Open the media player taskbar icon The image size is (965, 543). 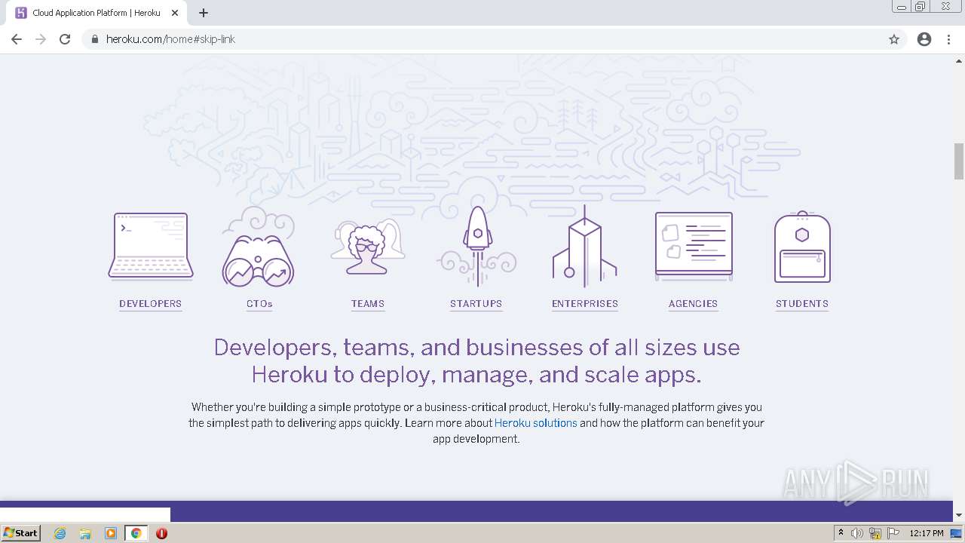[111, 533]
